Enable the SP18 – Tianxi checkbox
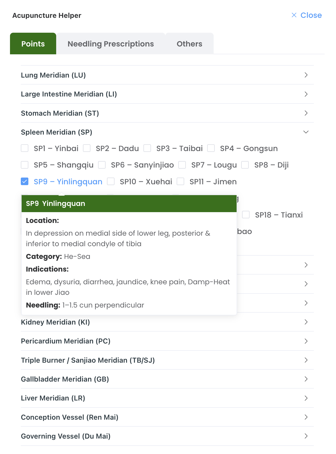Viewport: 336px width, 454px height. 246,215
